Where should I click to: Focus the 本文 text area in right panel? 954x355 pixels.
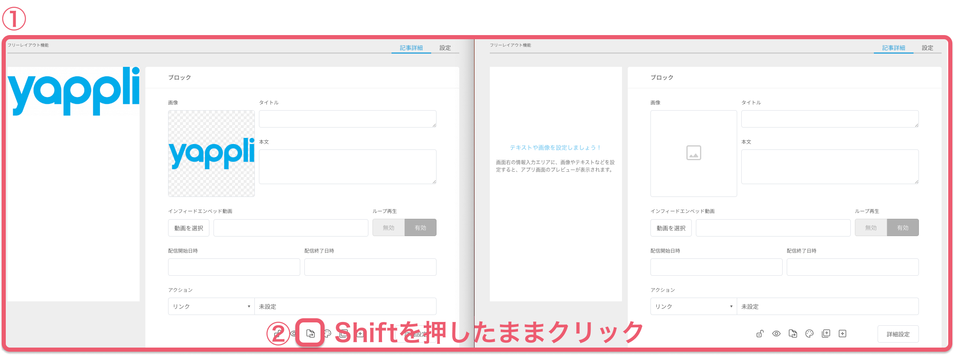(x=830, y=167)
